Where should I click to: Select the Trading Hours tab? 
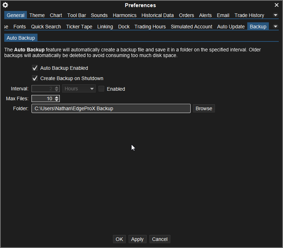pos(150,26)
